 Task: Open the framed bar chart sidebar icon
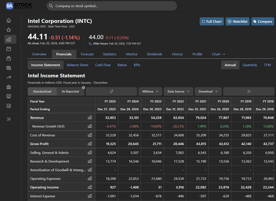click(x=9, y=106)
